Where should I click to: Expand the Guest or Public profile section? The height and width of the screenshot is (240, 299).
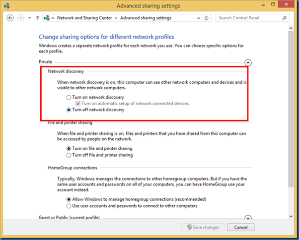(x=248, y=218)
